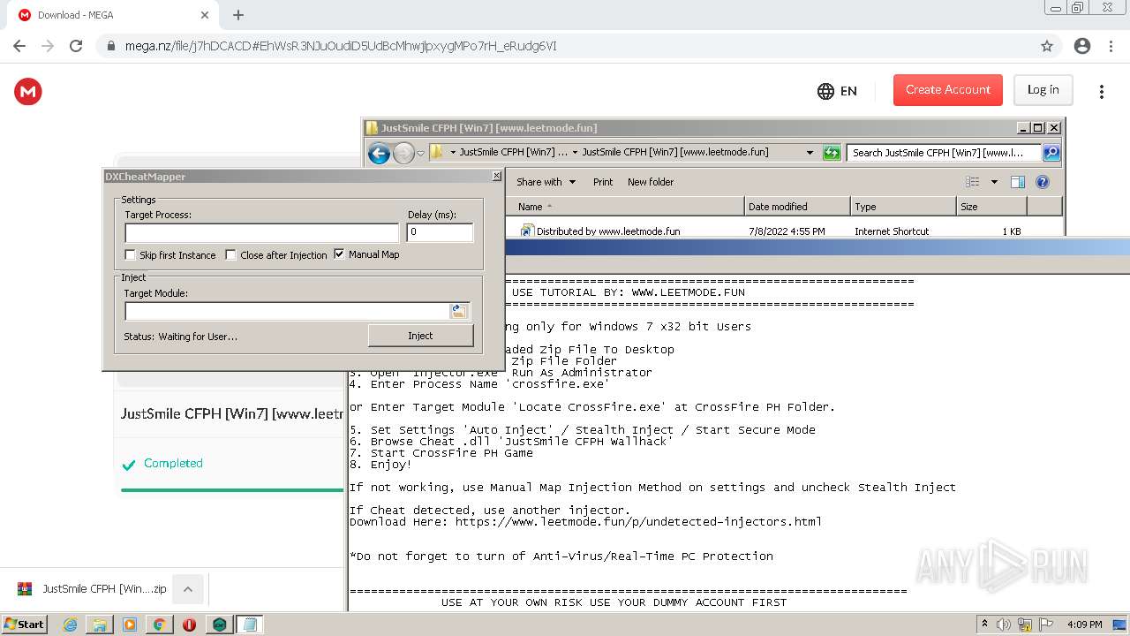Click 'Completed' status text on MEGA

(x=173, y=463)
